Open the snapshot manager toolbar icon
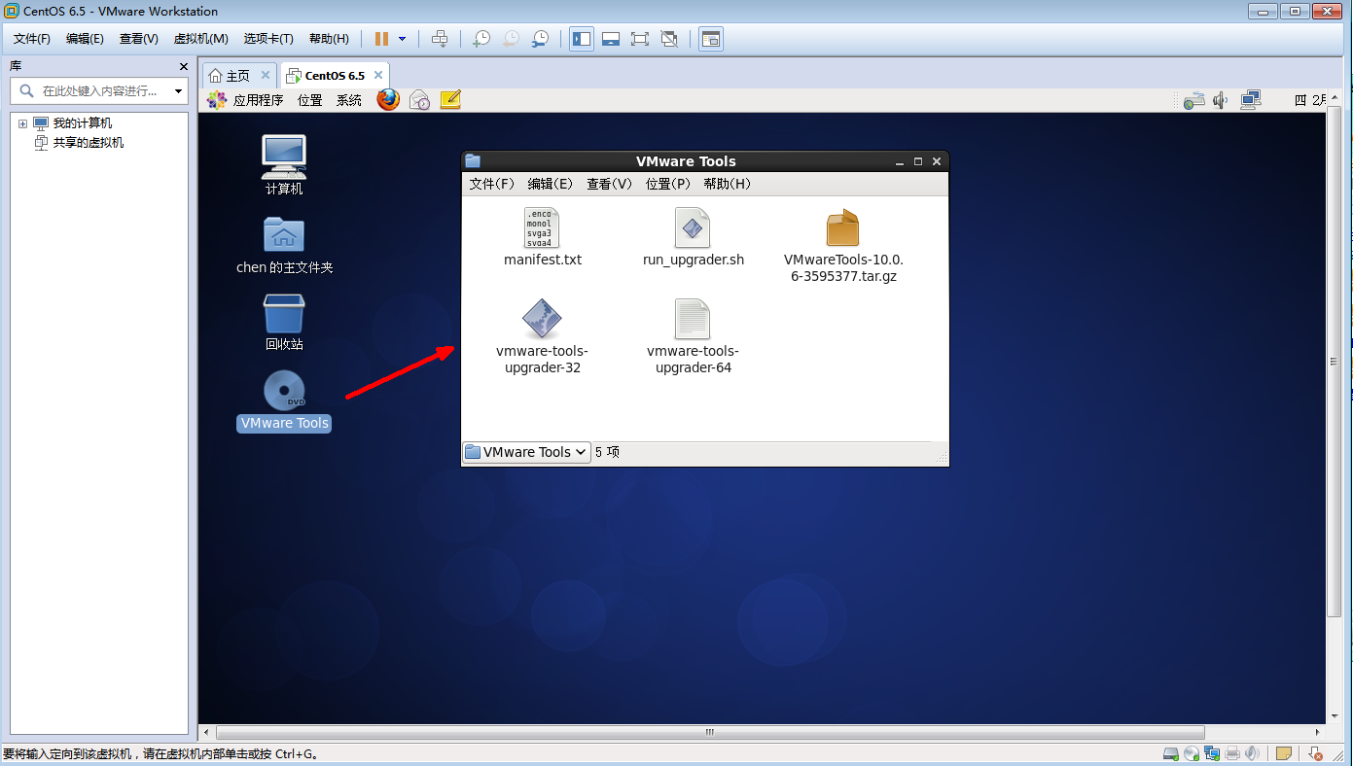 tap(540, 39)
